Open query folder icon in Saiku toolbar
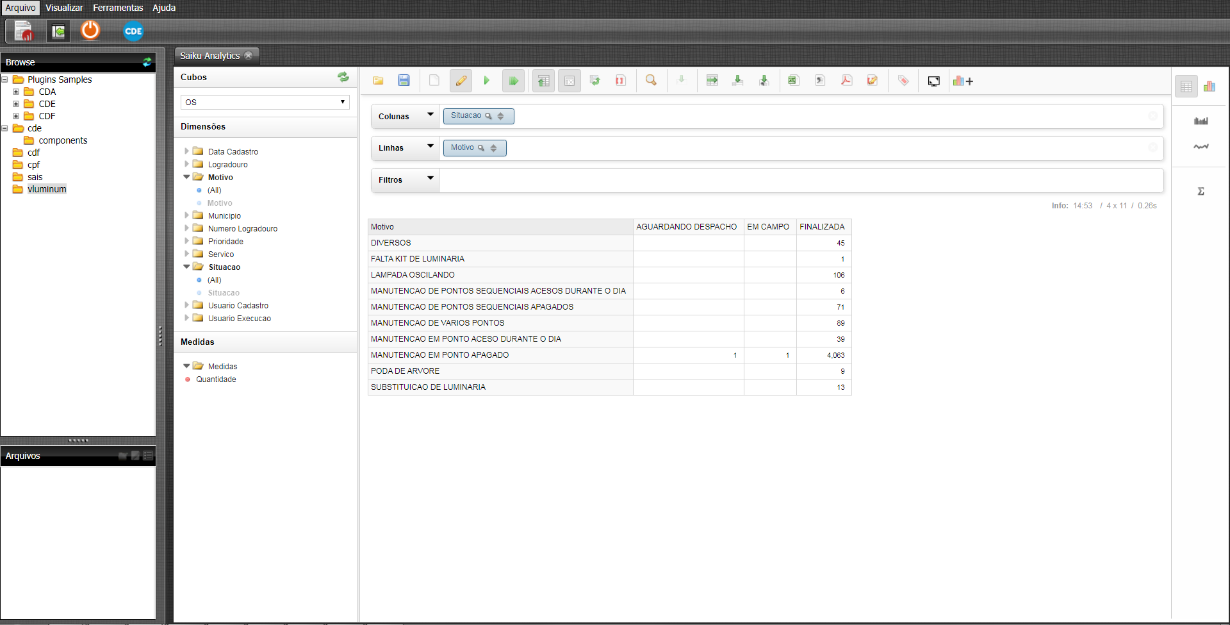The width and height of the screenshot is (1230, 625). 378,81
